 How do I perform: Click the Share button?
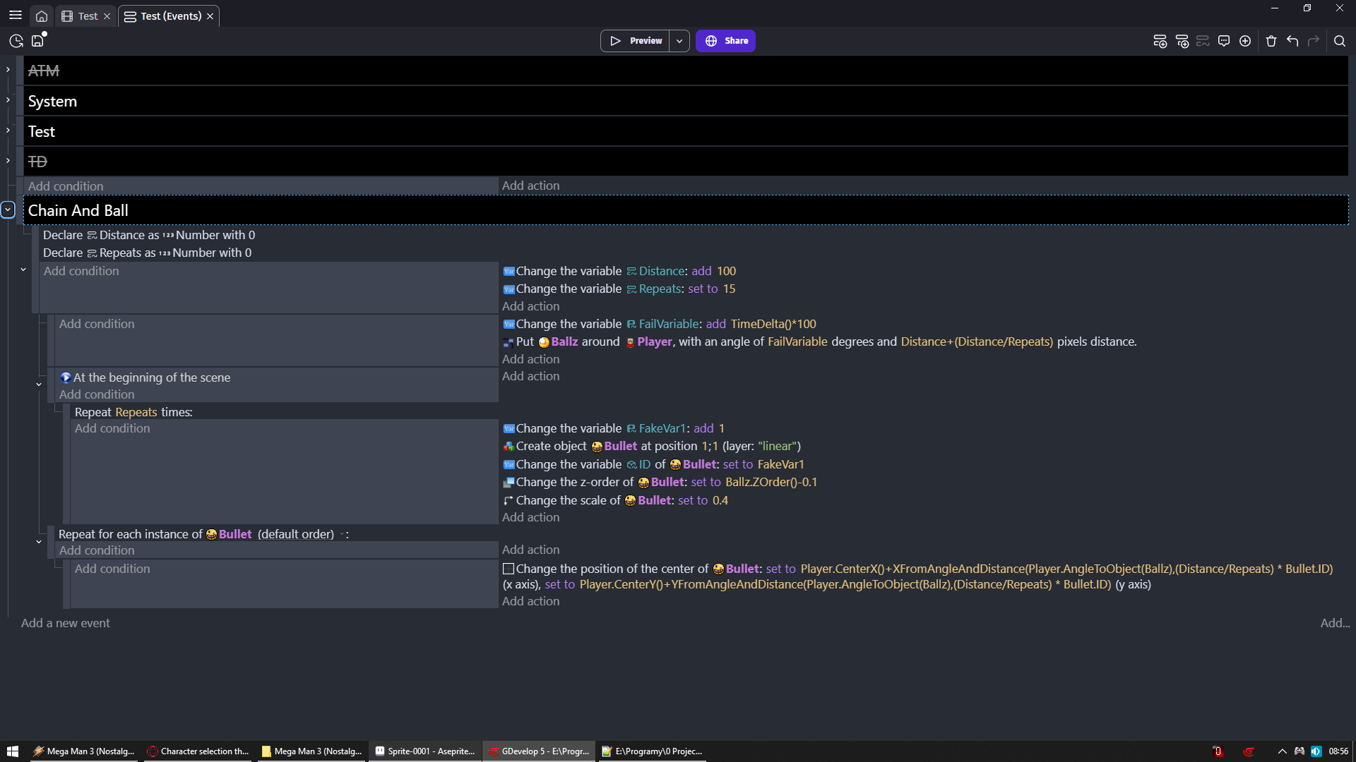tap(725, 41)
